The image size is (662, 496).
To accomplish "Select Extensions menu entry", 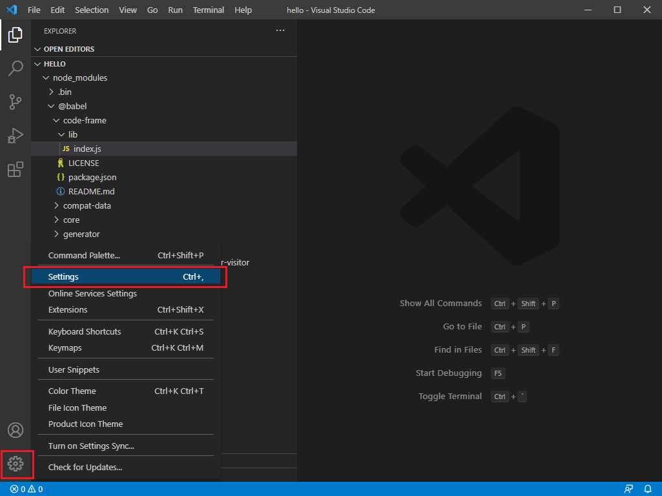I will click(x=126, y=310).
